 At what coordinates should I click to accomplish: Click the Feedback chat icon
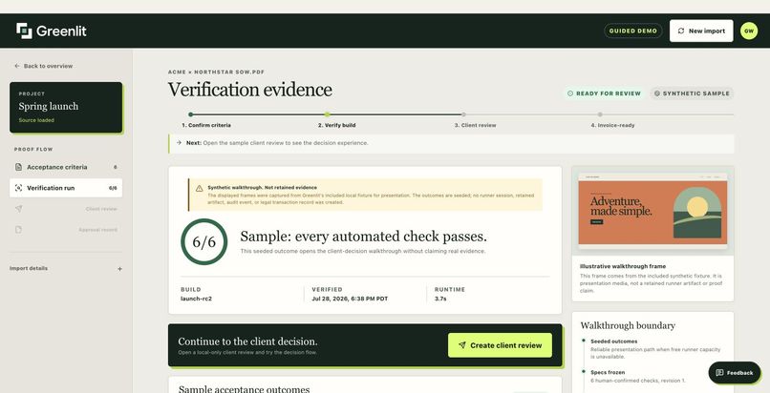click(719, 373)
